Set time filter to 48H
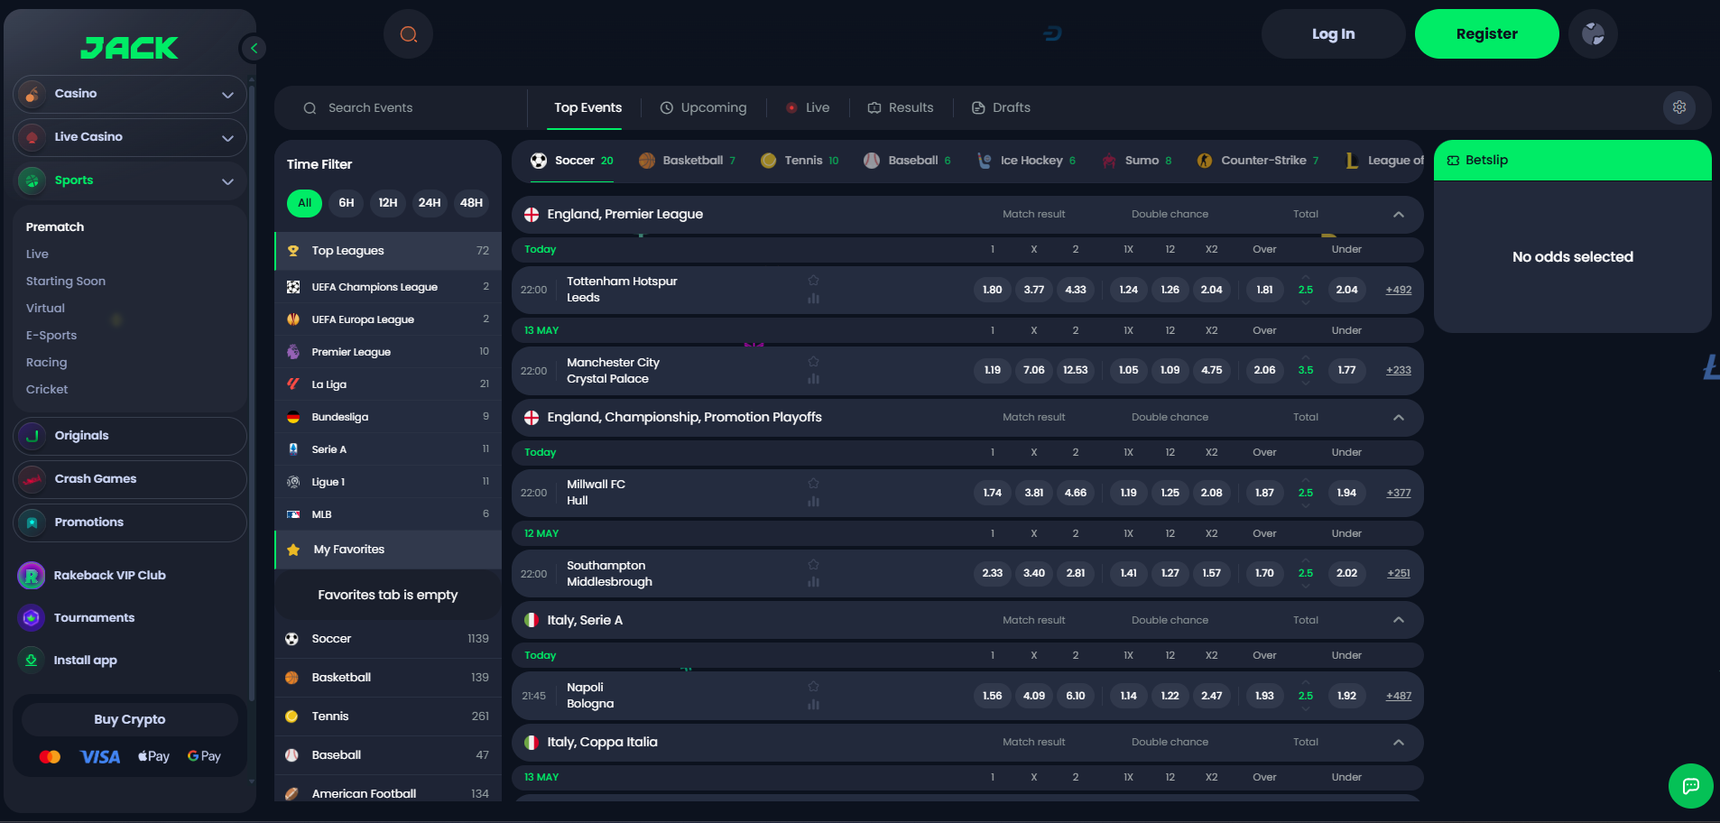Image resolution: width=1720 pixels, height=823 pixels. 471,203
